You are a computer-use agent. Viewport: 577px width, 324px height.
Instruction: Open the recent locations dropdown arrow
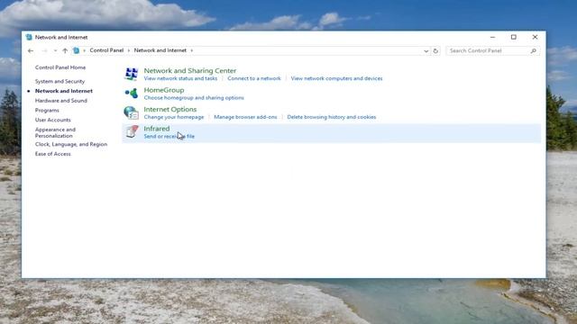click(x=55, y=50)
